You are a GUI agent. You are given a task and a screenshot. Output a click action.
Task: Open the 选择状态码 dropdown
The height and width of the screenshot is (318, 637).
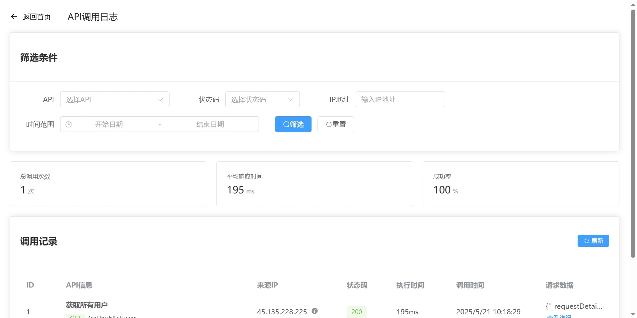[262, 99]
